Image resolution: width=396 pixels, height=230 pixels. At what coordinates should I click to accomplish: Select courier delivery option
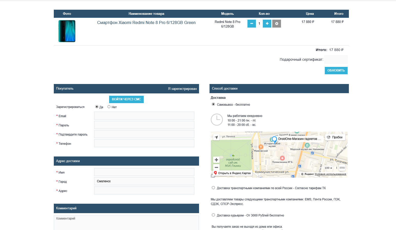click(213, 215)
